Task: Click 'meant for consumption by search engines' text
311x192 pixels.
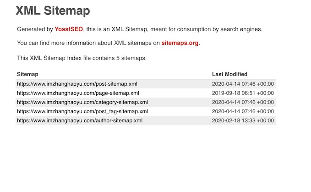Action: (x=206, y=29)
